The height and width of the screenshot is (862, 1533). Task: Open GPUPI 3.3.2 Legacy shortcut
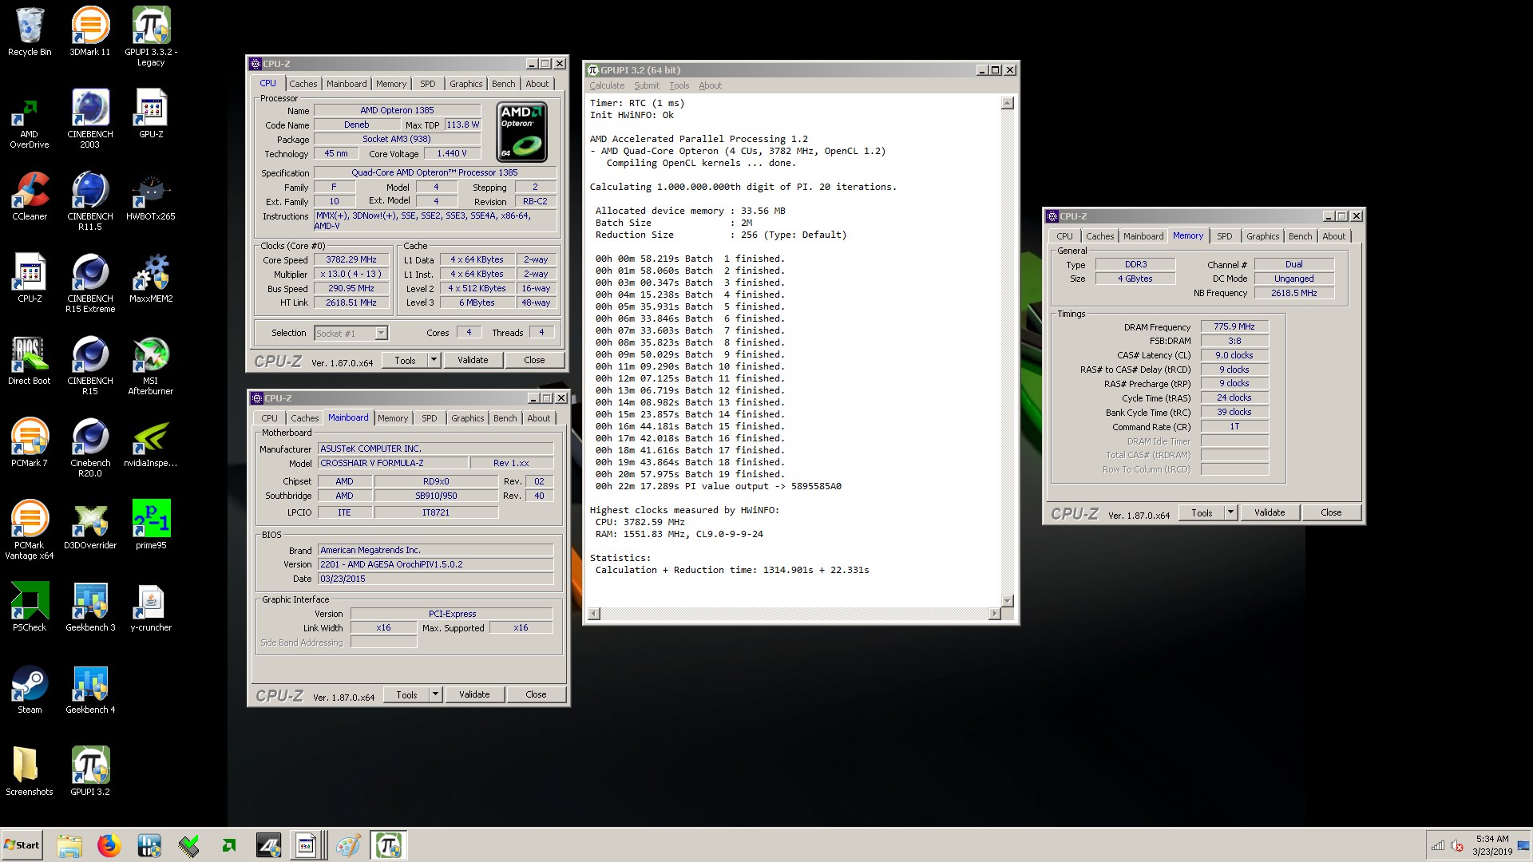151,36
